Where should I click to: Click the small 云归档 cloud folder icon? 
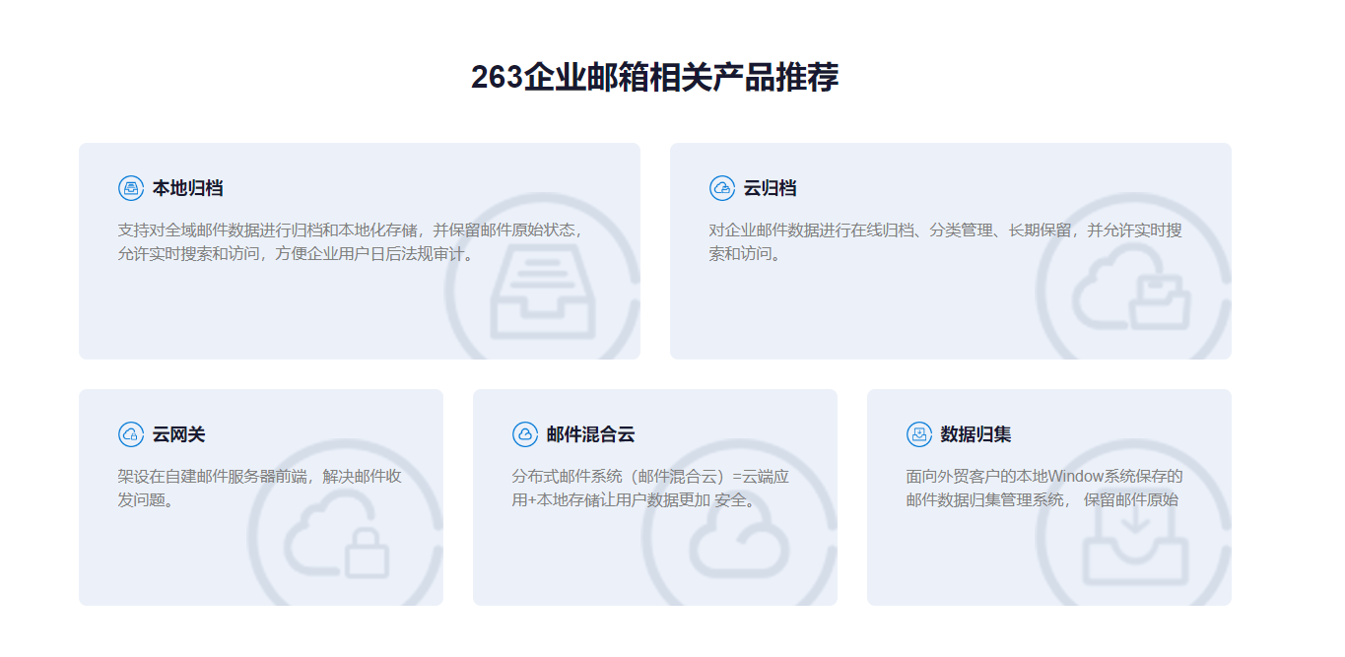pyautogui.click(x=722, y=188)
